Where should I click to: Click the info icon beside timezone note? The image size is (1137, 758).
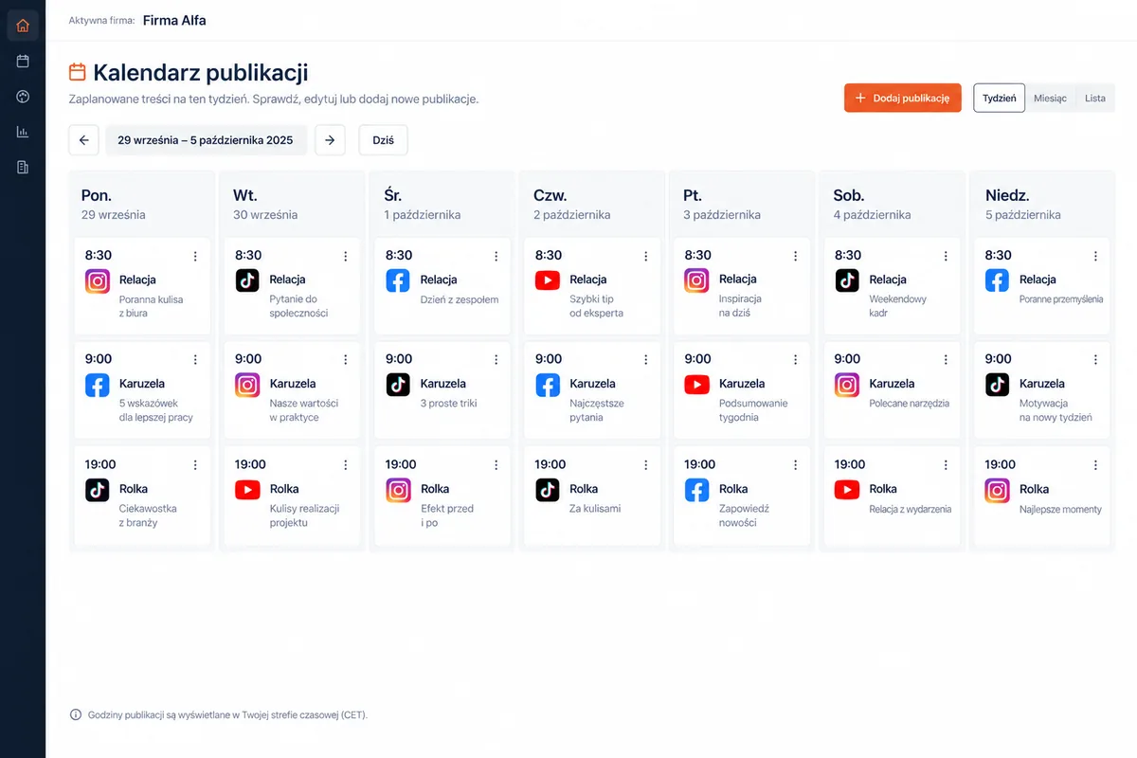pos(76,714)
